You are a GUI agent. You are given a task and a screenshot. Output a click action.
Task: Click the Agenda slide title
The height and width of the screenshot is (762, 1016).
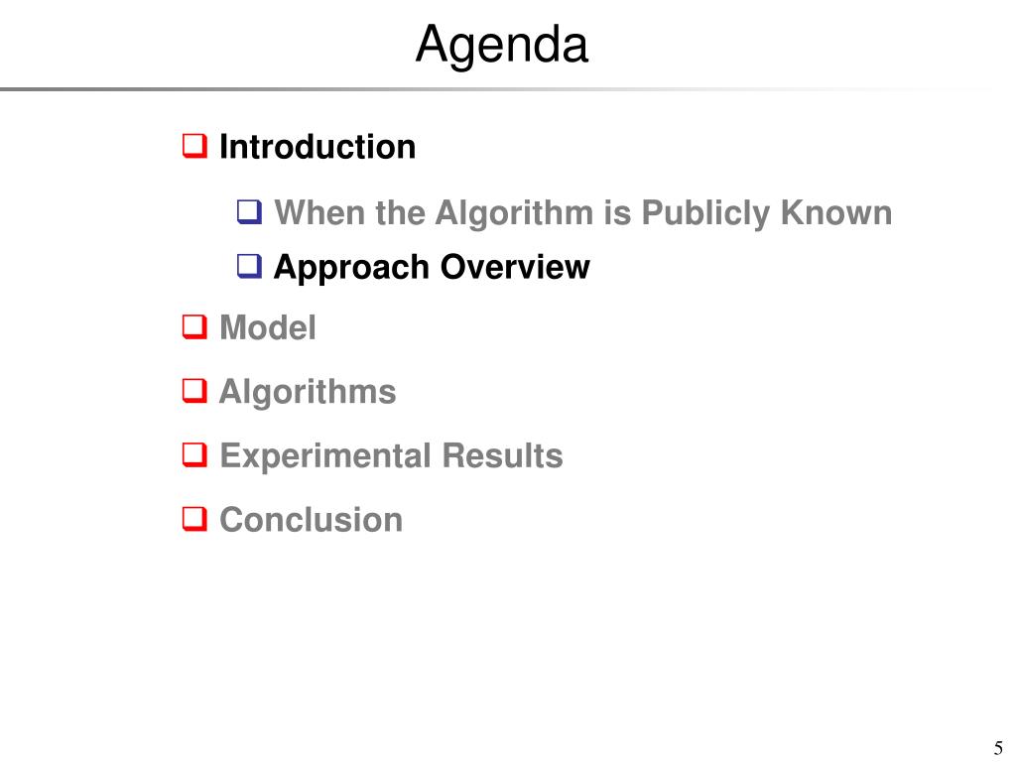(502, 44)
